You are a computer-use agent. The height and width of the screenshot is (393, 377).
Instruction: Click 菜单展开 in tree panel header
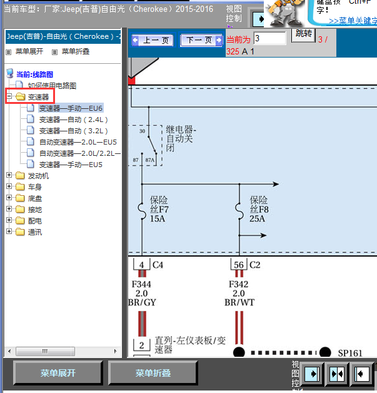[x=29, y=52]
